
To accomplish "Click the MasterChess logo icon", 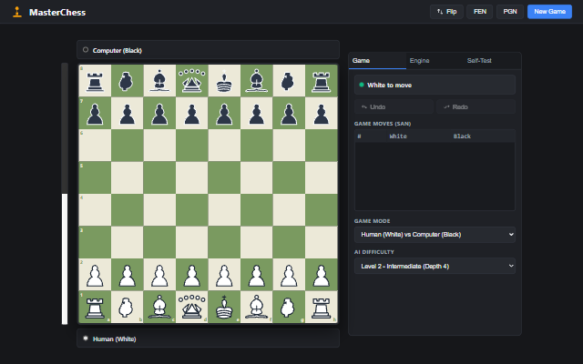I will [16, 12].
